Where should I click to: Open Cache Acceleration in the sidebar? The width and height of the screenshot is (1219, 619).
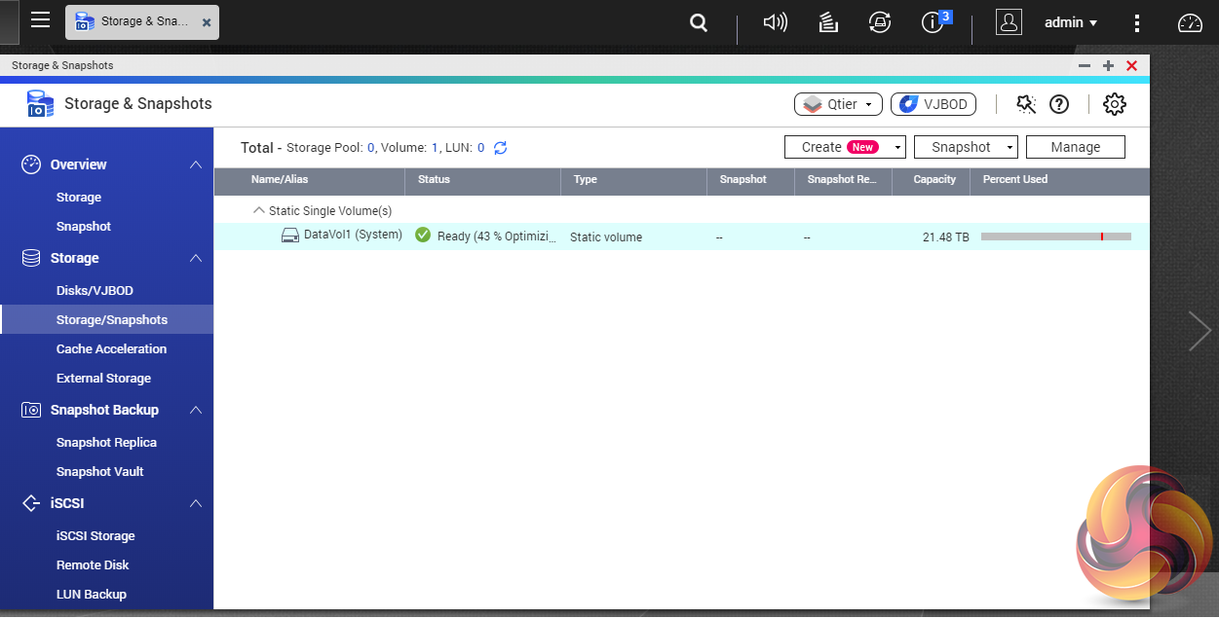click(x=111, y=349)
